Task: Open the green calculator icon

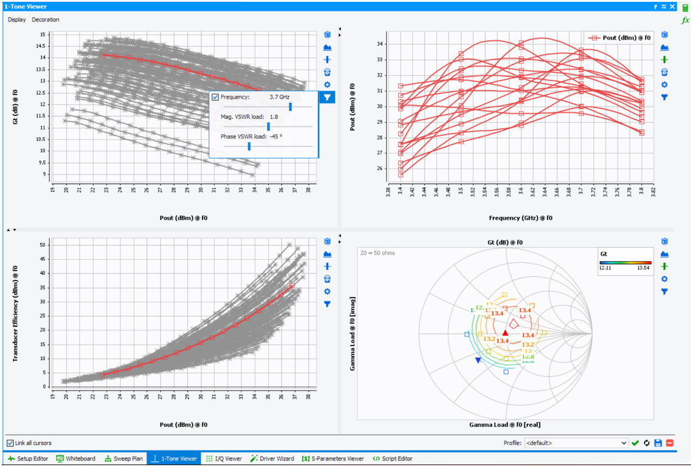Action: click(x=685, y=9)
